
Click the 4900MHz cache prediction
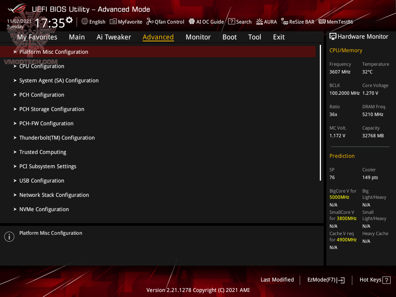click(346, 240)
